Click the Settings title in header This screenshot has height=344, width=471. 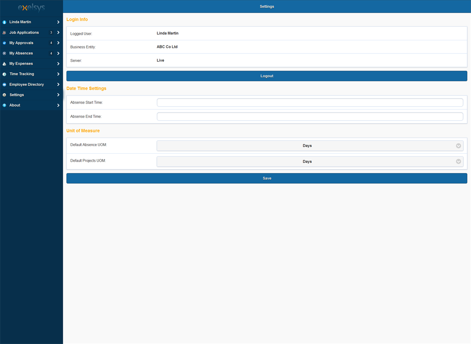pos(267,7)
